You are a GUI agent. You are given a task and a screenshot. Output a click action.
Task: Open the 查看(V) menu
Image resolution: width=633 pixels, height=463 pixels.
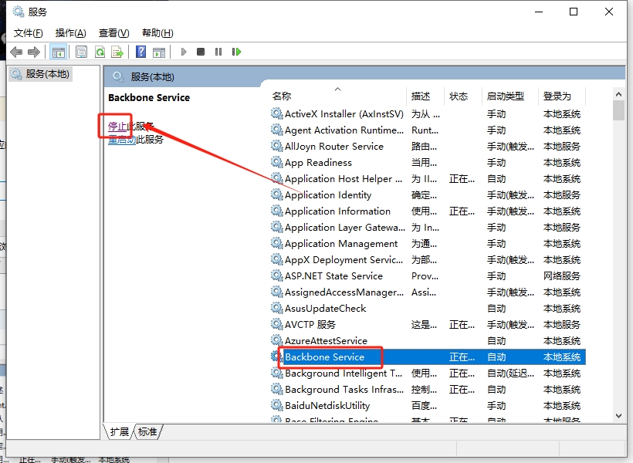click(113, 32)
